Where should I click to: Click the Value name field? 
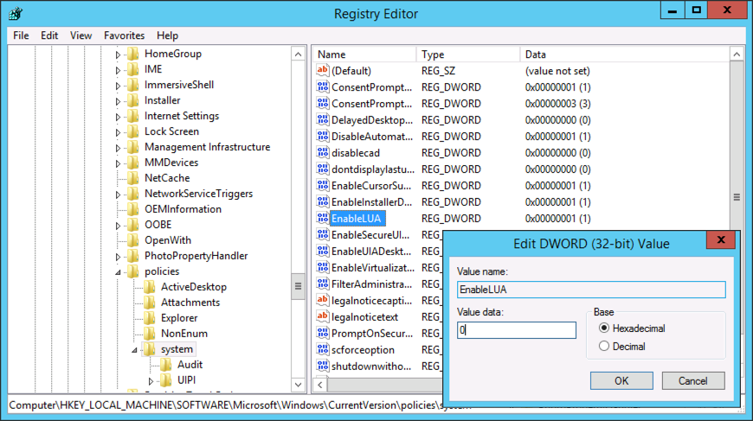click(x=591, y=289)
